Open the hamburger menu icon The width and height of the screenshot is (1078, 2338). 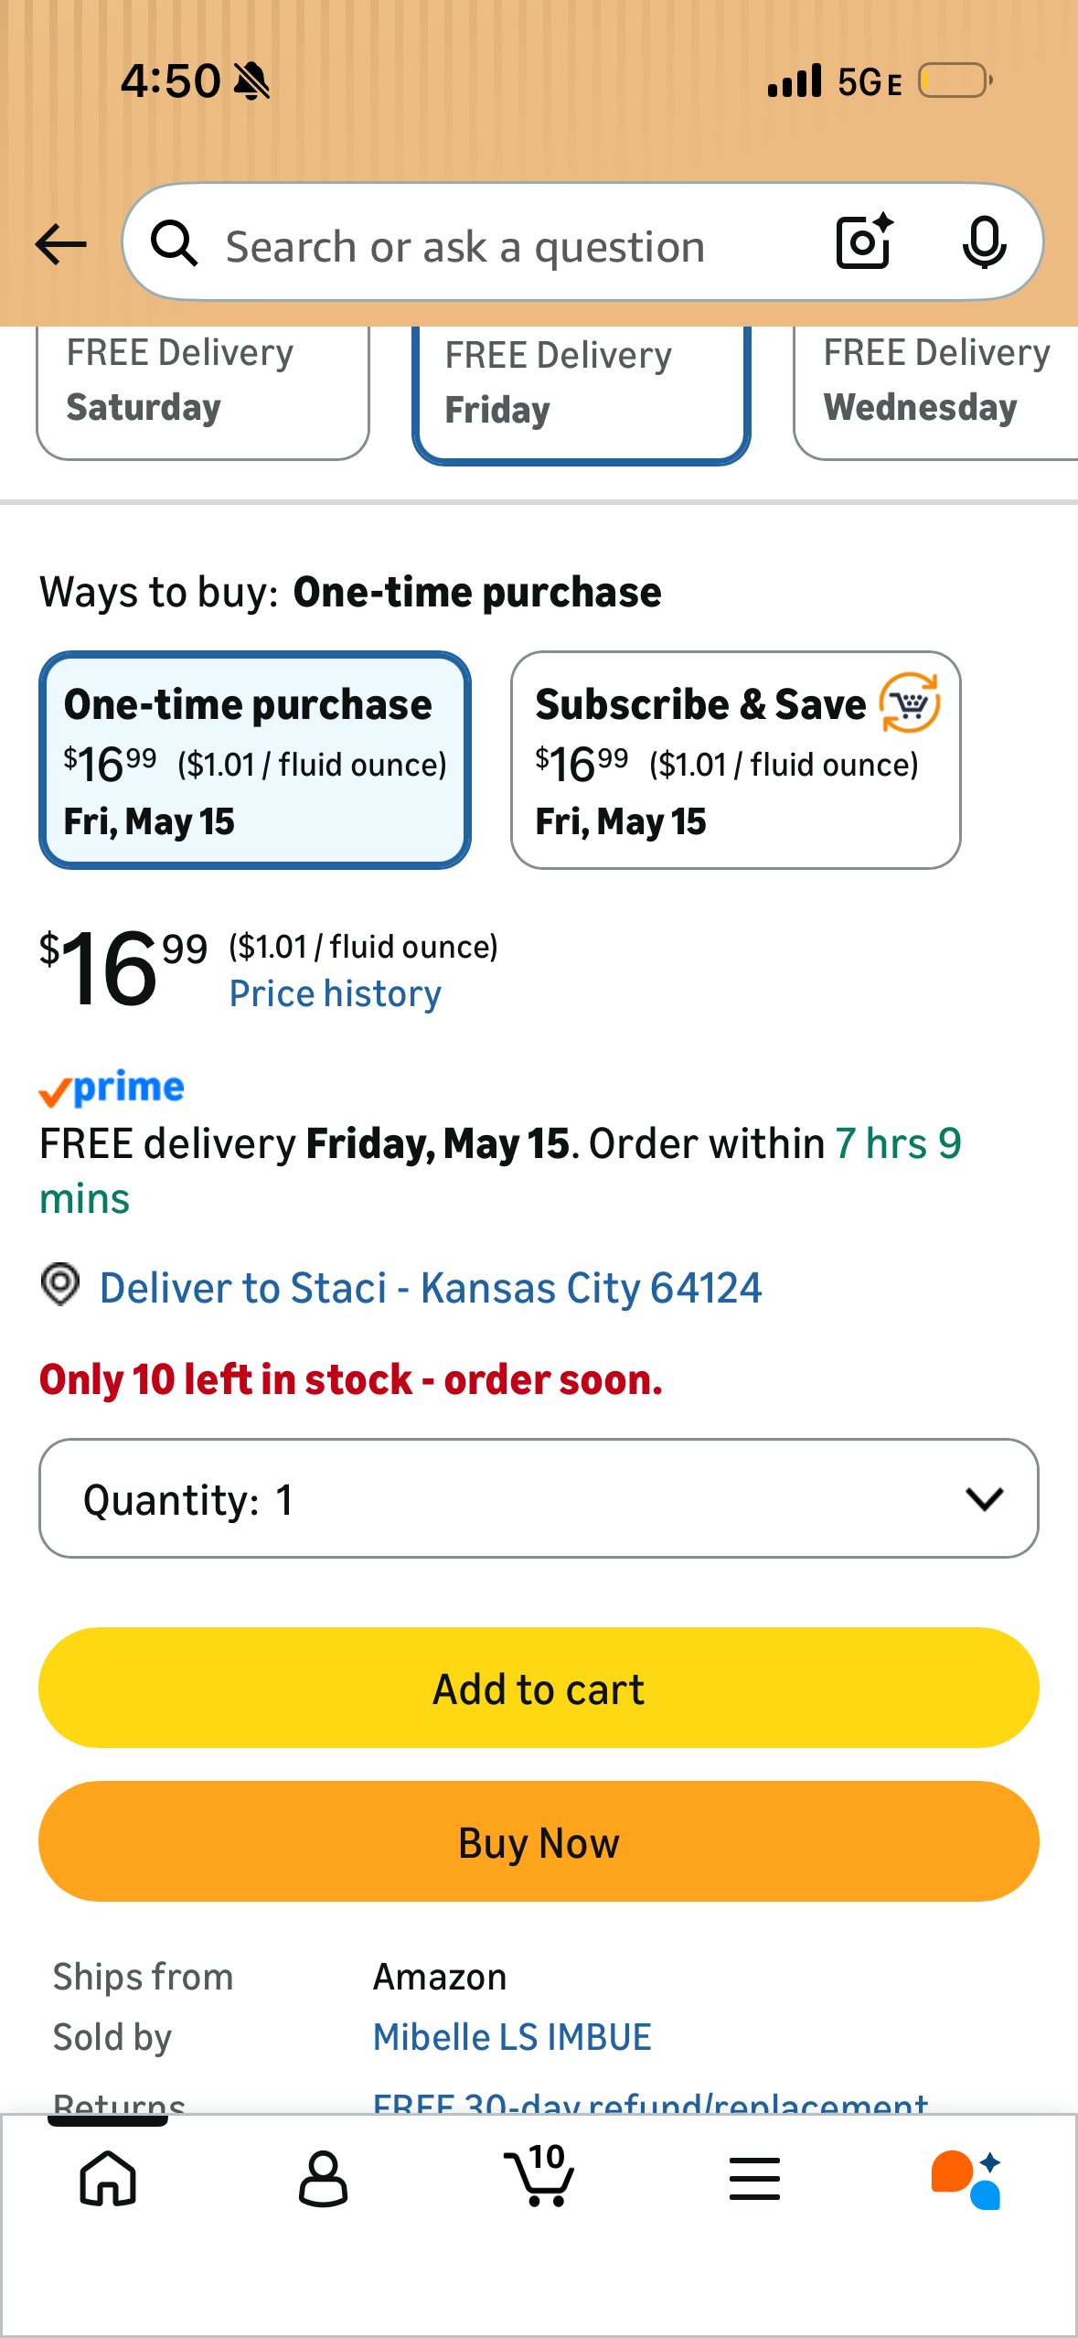754,2178
